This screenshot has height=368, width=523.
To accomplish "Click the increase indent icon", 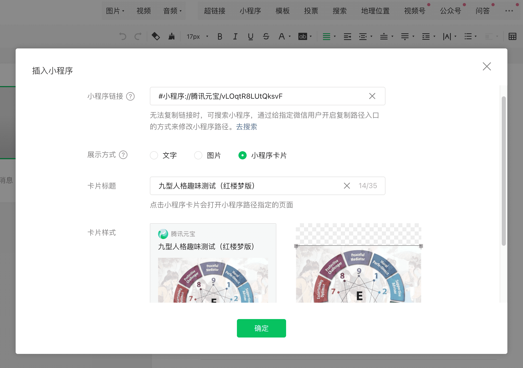I will (x=348, y=37).
